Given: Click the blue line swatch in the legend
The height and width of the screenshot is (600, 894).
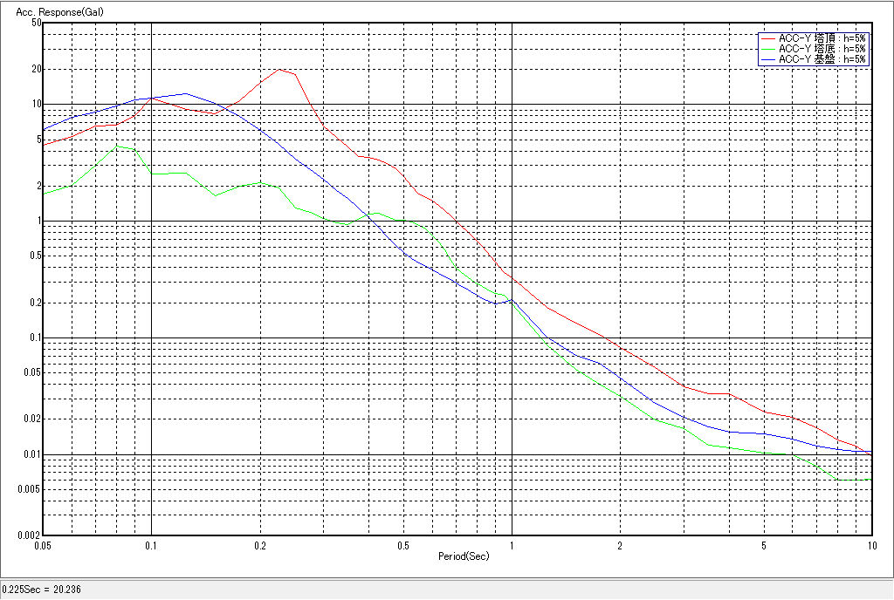Looking at the screenshot, I should tap(767, 59).
